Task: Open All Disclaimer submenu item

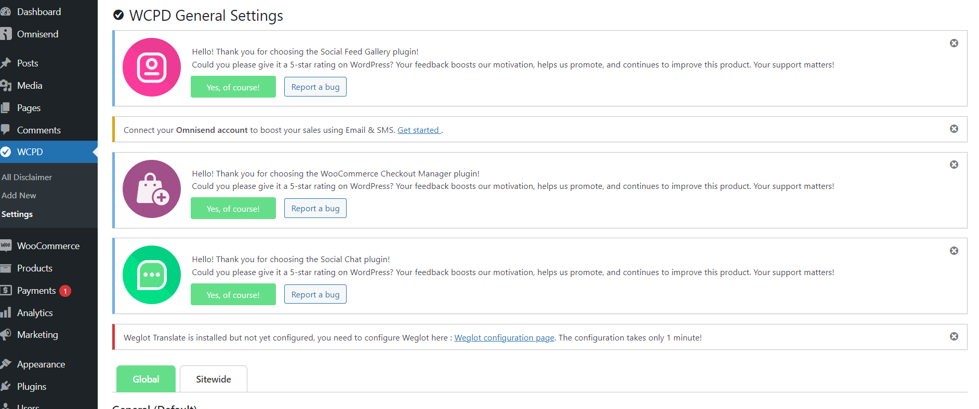Action: click(x=27, y=177)
